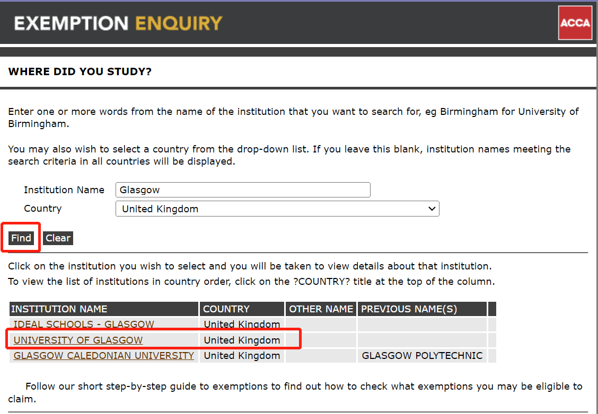Click the Country field label
The height and width of the screenshot is (414, 598).
point(43,209)
